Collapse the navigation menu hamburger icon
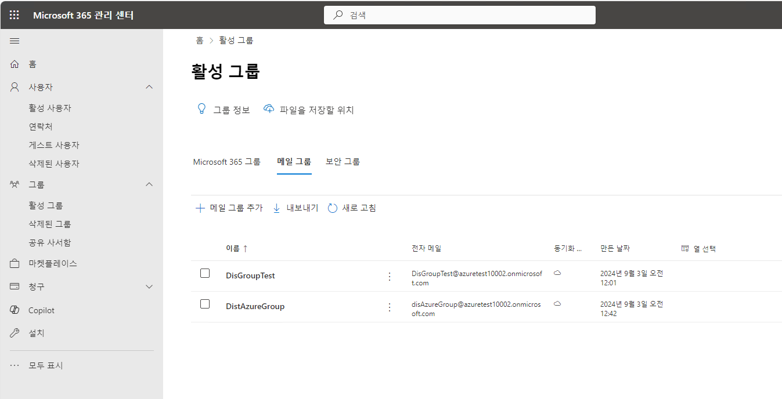The width and height of the screenshot is (782, 399). click(x=15, y=41)
